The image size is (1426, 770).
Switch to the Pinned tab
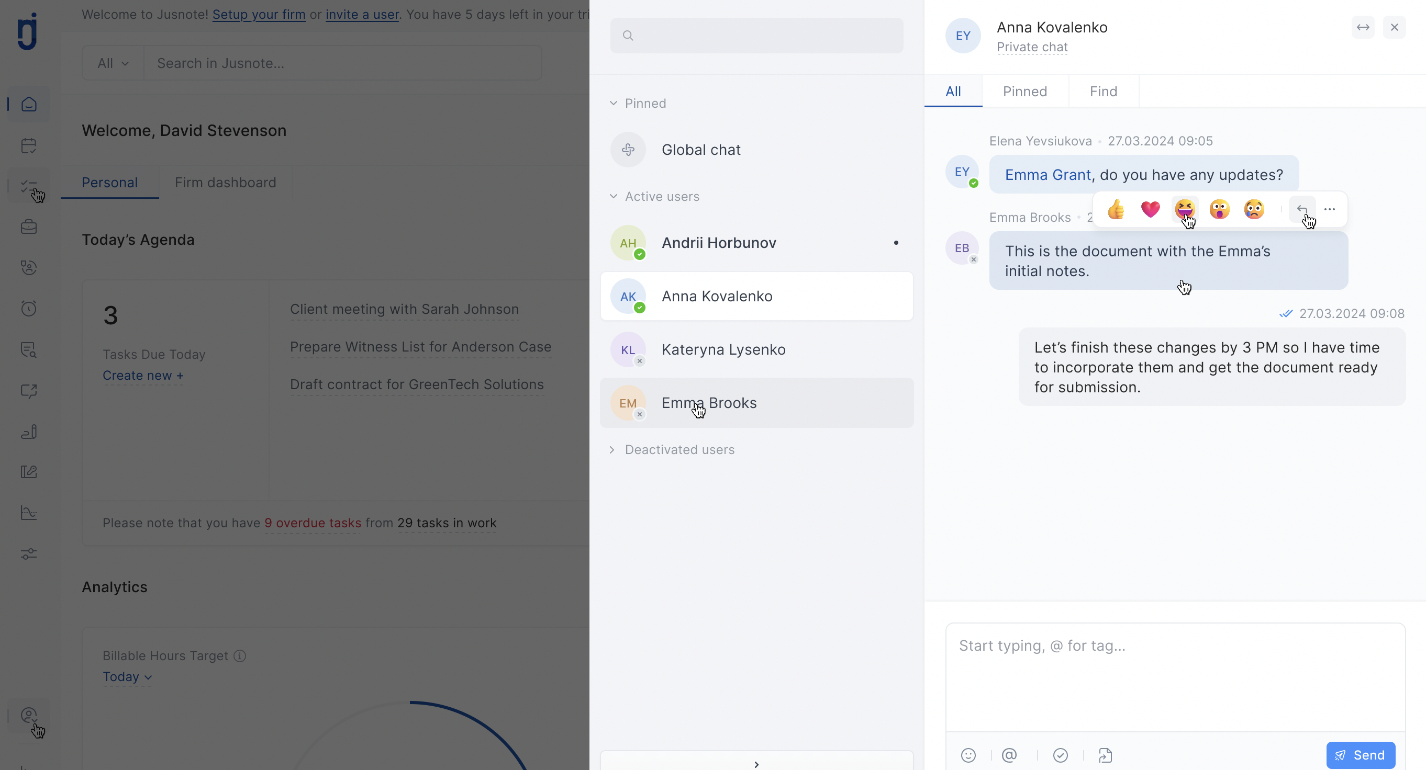click(x=1024, y=91)
